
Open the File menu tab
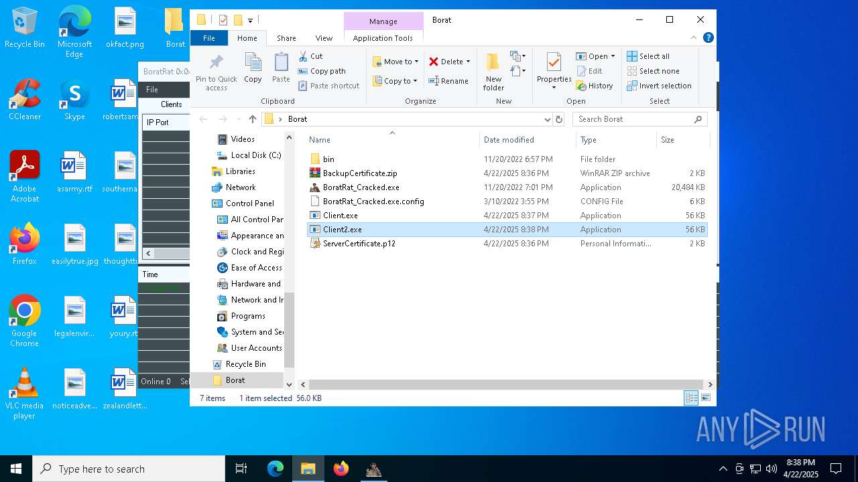[209, 38]
